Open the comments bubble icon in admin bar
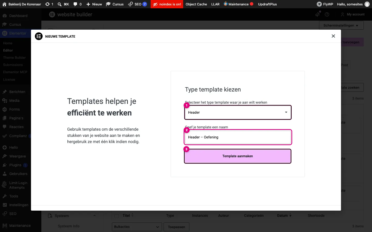Image resolution: width=372 pixels, height=232 pixels. click(78, 4)
